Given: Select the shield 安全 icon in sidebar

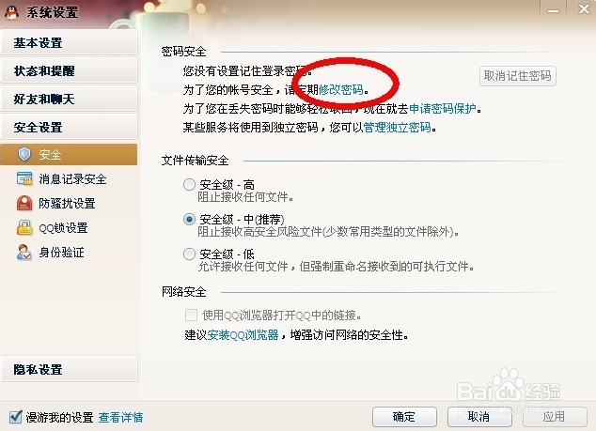Looking at the screenshot, I should pos(24,154).
